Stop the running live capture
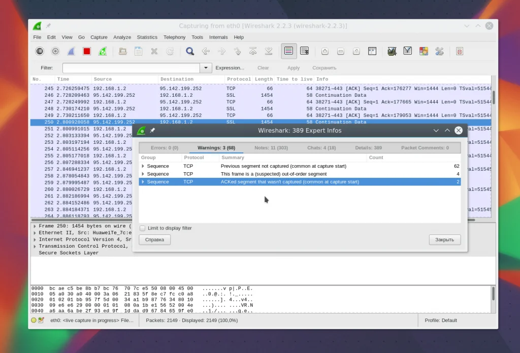The image size is (520, 353). pyautogui.click(x=87, y=51)
